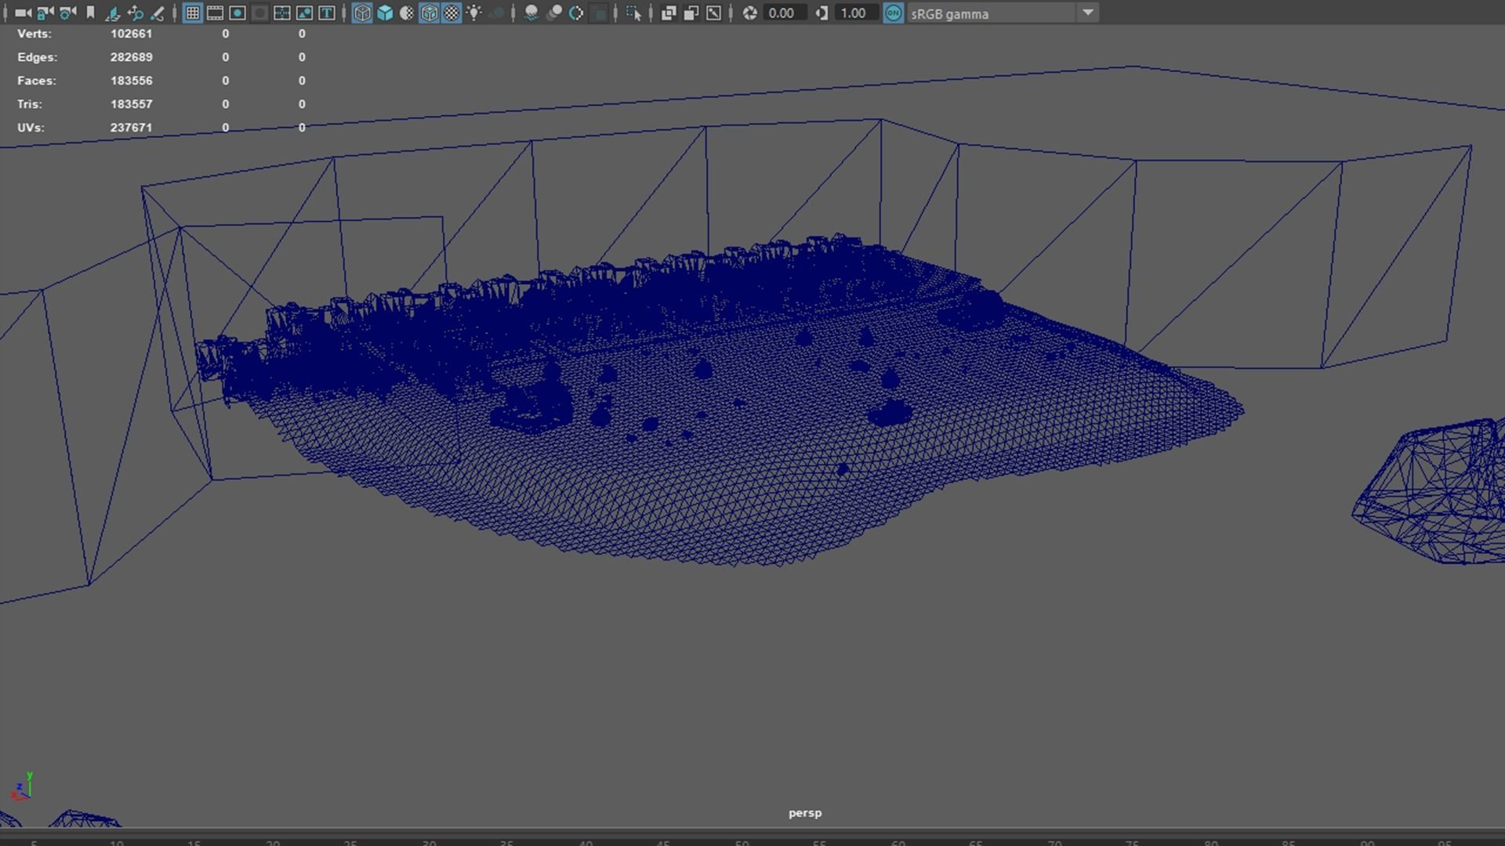Open the Image Plane icon
Viewport: 1505px width, 846px height.
pos(112,13)
